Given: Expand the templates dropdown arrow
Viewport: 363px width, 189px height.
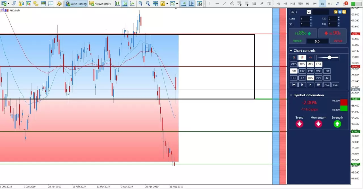Looking at the screenshot, I should tap(177, 4).
